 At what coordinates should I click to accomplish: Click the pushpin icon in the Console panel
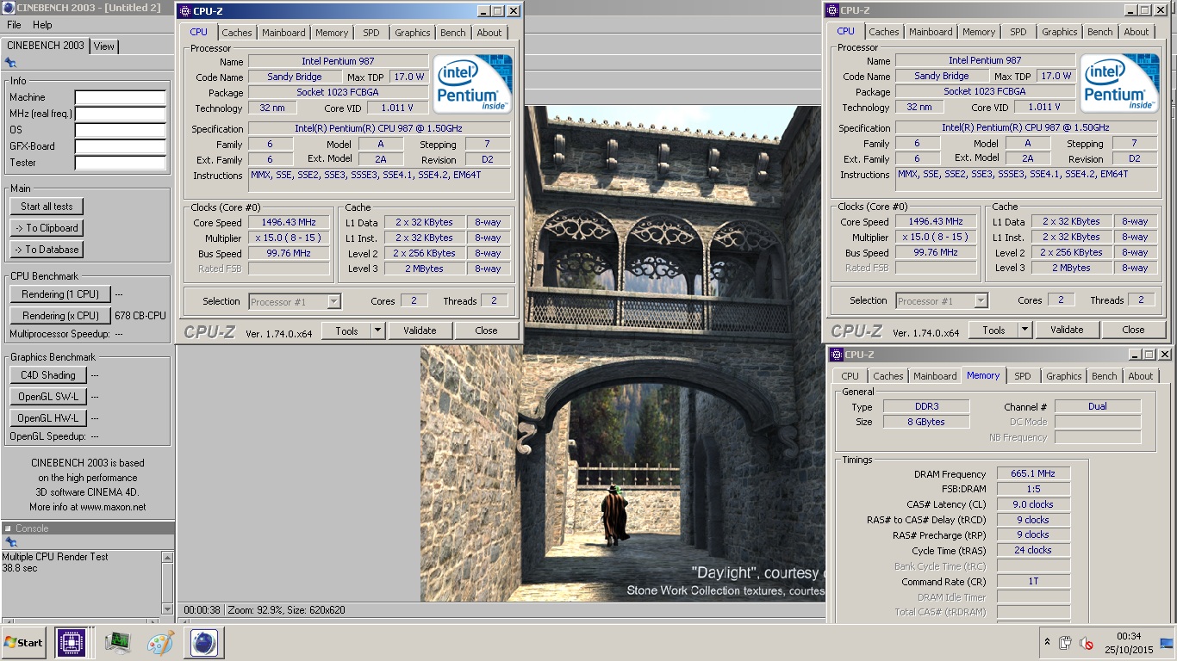pos(10,542)
